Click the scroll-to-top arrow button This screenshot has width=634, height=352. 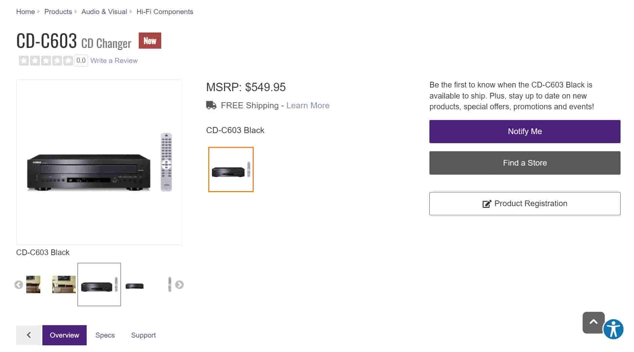pyautogui.click(x=593, y=322)
